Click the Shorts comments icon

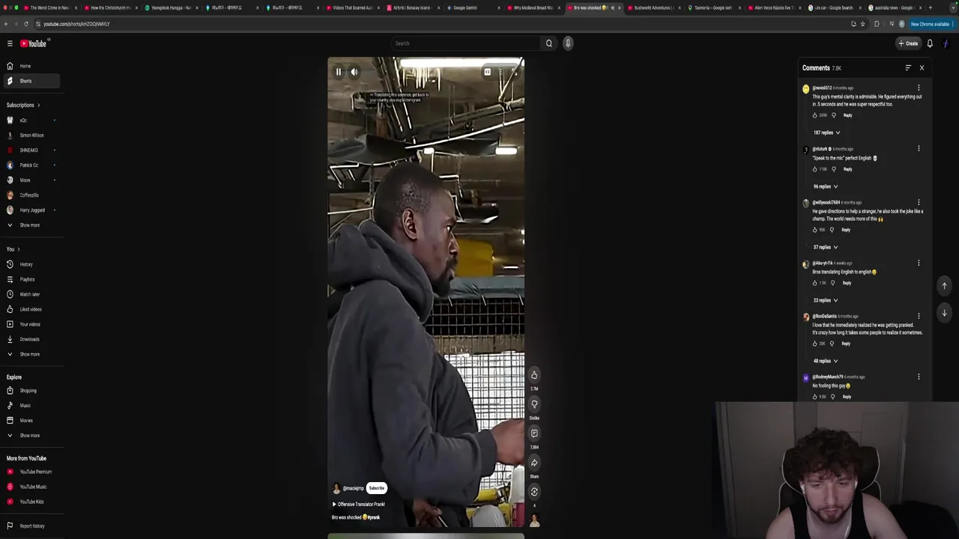(x=534, y=433)
